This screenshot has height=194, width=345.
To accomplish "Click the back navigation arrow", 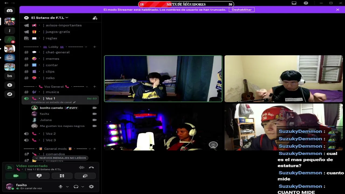I will click(6, 3).
